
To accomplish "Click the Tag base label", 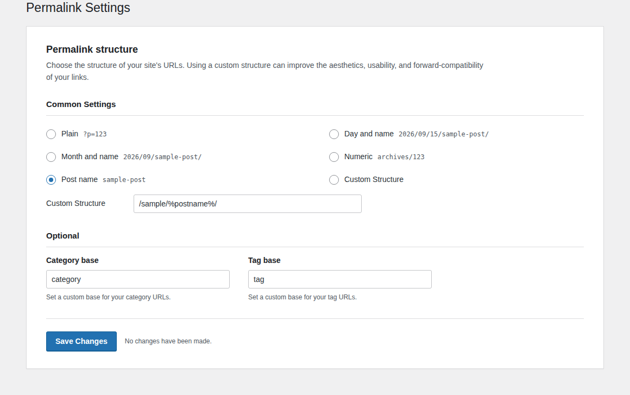I will 264,260.
